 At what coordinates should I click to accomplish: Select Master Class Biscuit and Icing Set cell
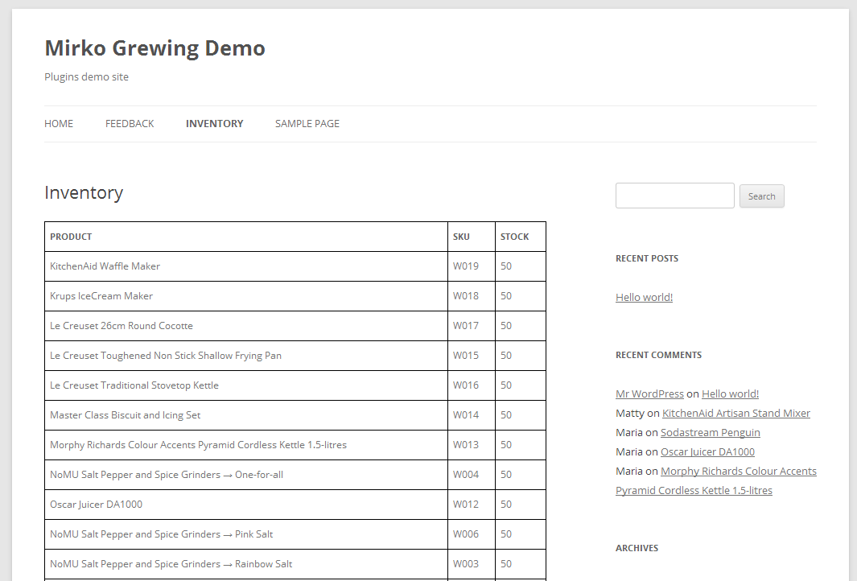click(246, 415)
